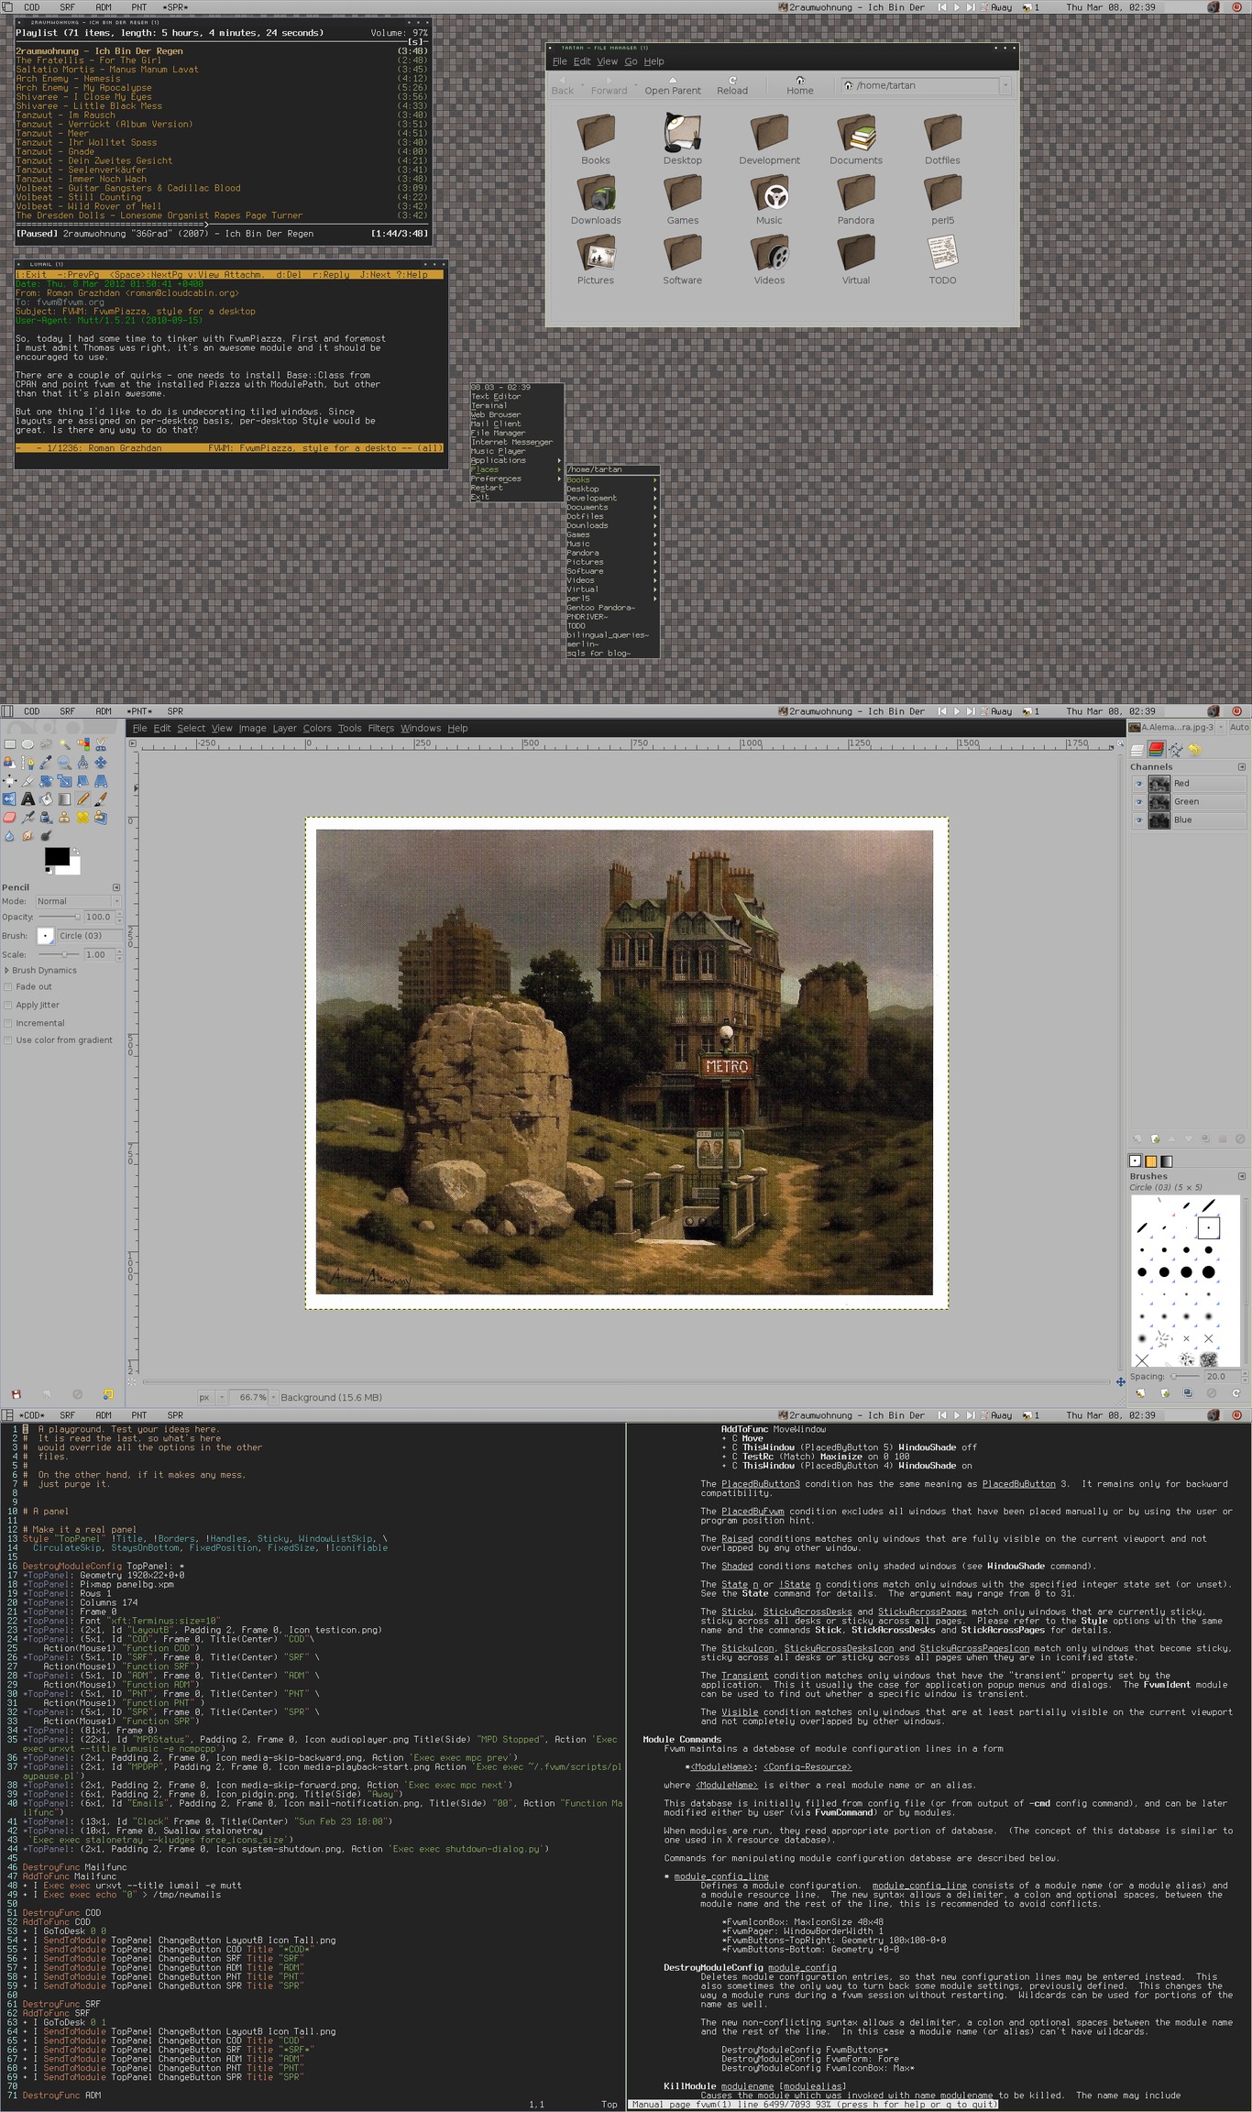Select the Rotate tool

point(46,780)
